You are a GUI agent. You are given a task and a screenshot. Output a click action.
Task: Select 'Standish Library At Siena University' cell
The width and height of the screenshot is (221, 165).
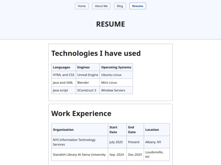pyautogui.click(x=80, y=154)
